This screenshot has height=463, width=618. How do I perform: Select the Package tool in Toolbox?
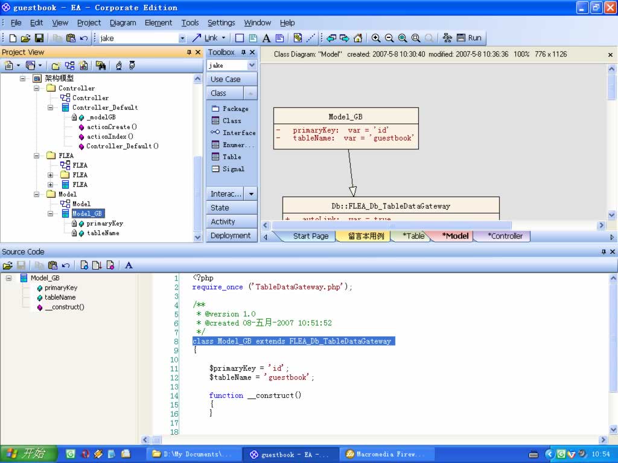tap(230, 109)
